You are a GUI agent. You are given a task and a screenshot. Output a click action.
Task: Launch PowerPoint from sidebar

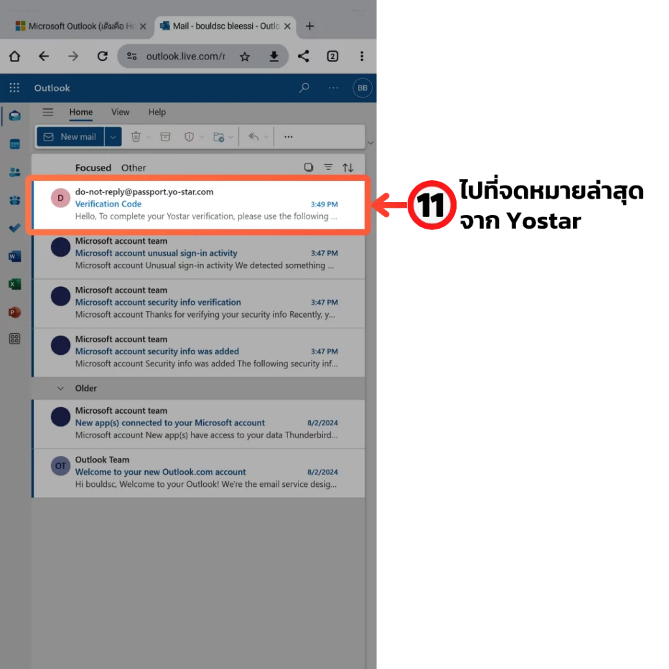tap(15, 312)
